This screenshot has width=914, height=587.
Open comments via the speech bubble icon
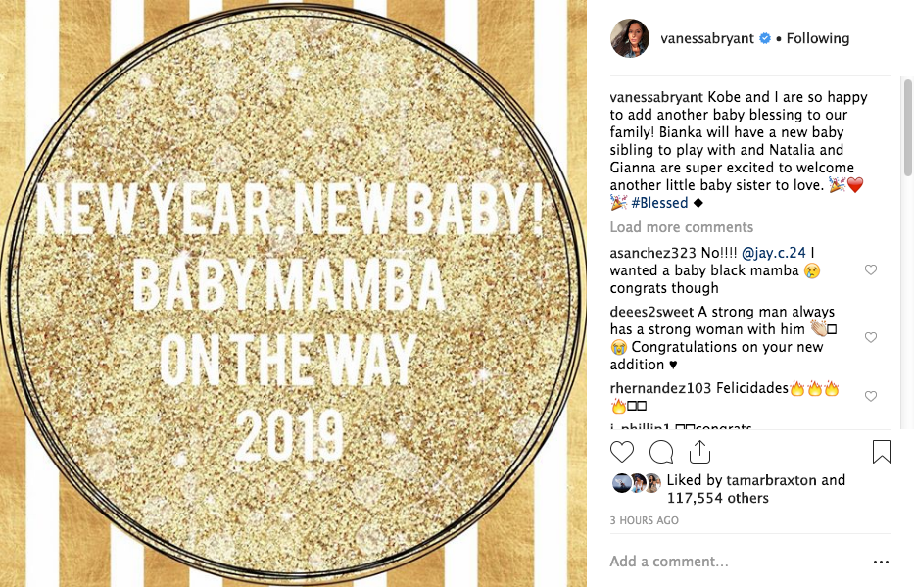[661, 451]
